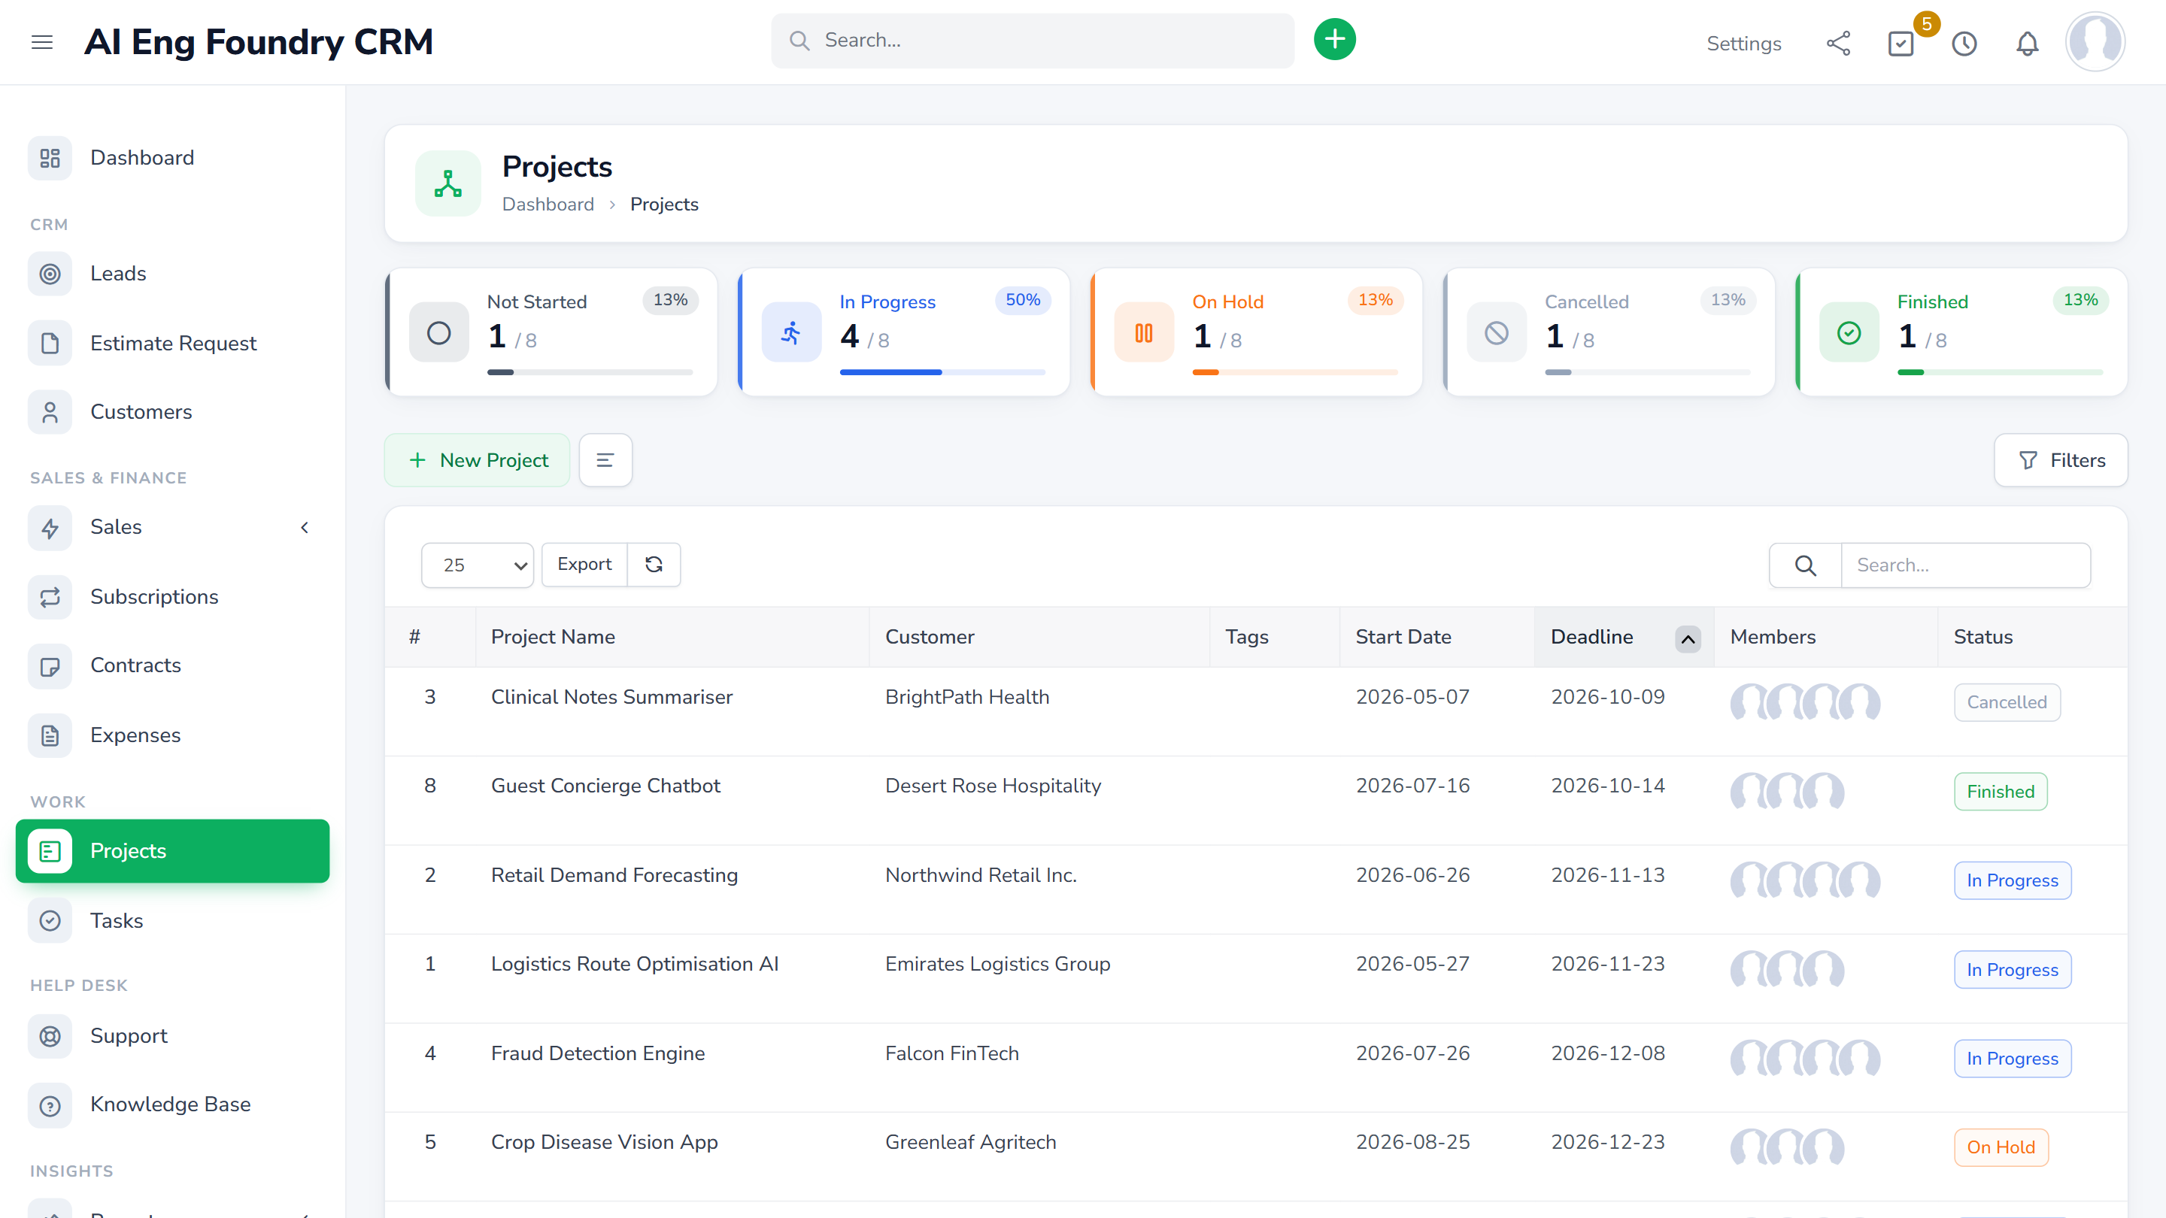Click Fraud Detection Engine In Progress badge
The width and height of the screenshot is (2166, 1218).
pos(2012,1059)
